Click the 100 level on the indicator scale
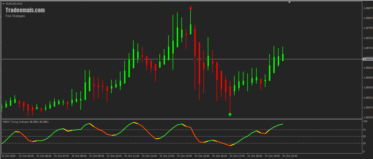This screenshot has width=373, height=159. [365, 121]
